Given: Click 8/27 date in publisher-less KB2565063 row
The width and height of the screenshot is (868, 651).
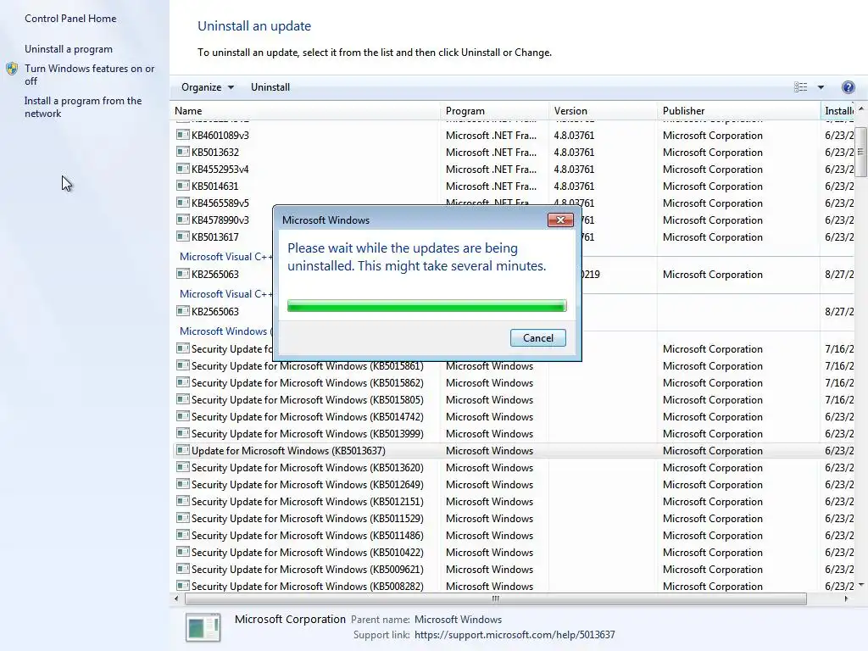Looking at the screenshot, I should pyautogui.click(x=838, y=312).
